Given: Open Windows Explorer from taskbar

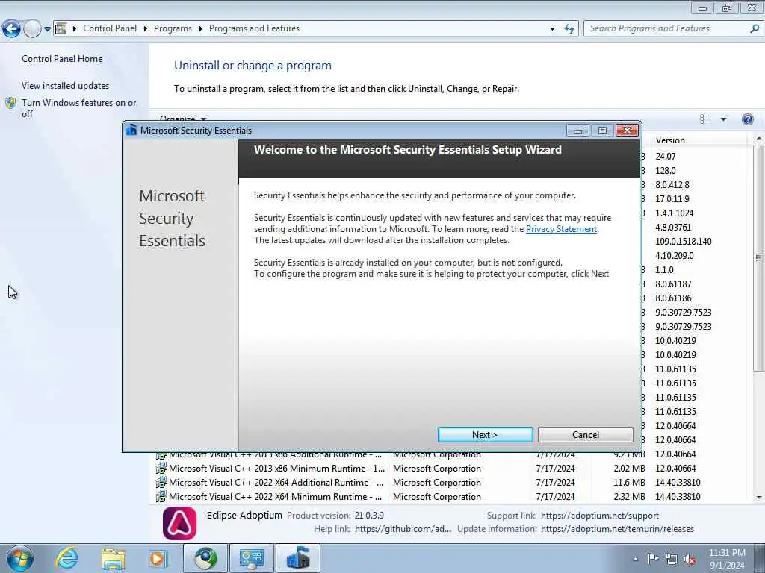Looking at the screenshot, I should pyautogui.click(x=113, y=558).
